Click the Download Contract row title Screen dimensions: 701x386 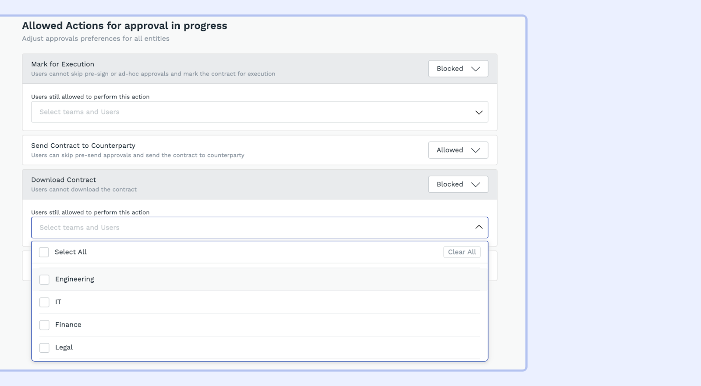(64, 180)
